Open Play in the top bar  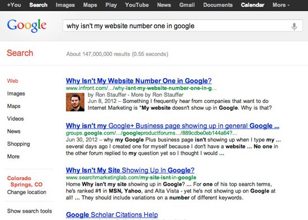(111, 5)
